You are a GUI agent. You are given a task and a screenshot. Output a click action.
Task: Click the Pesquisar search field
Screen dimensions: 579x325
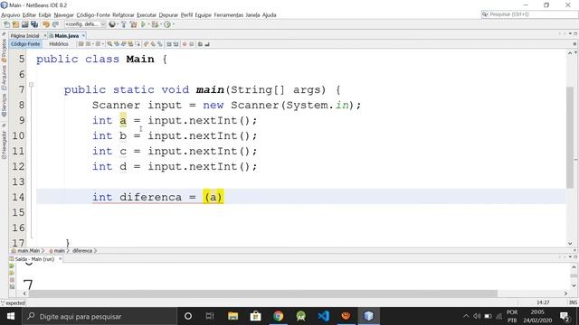[x=529, y=14]
